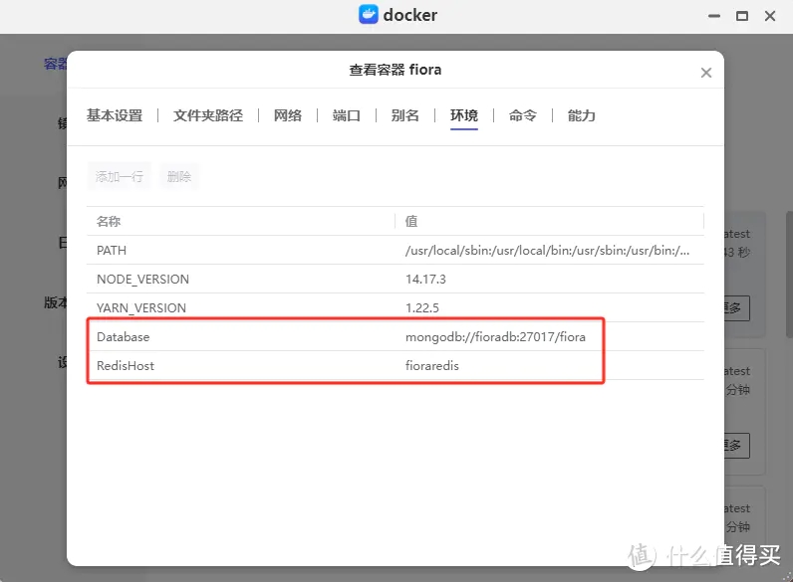This screenshot has height=582, width=793.
Task: Go to the 网络 tab
Action: [x=288, y=115]
